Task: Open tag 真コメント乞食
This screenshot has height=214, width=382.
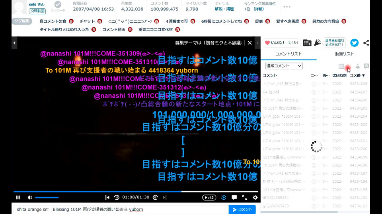Action: [53, 21]
